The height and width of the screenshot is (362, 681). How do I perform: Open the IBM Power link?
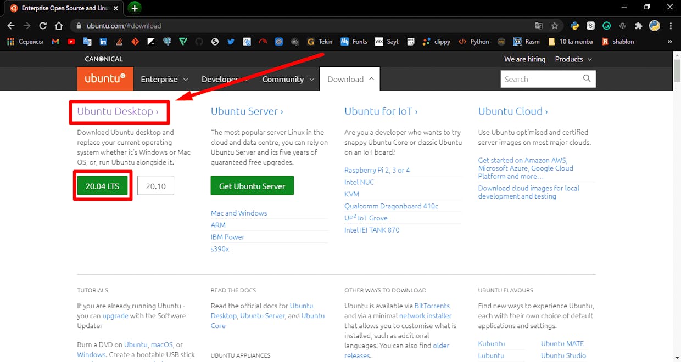(227, 237)
